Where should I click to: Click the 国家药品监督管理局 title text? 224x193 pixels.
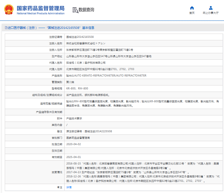coord(40,8)
